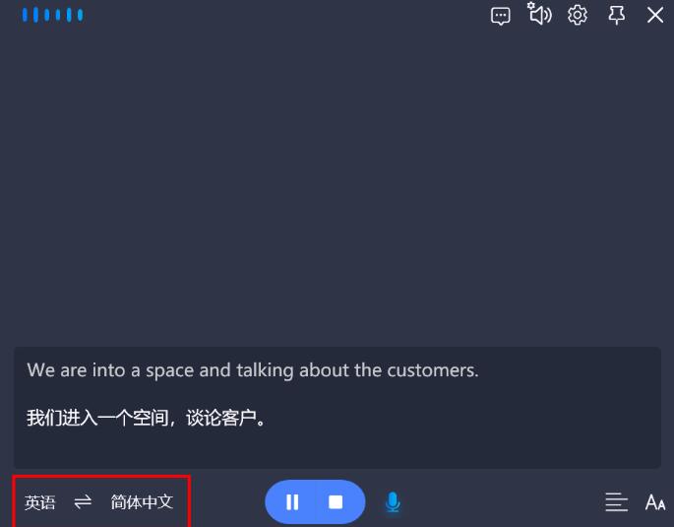Select the Chinese translation line 我们进入一个空间

point(97,418)
